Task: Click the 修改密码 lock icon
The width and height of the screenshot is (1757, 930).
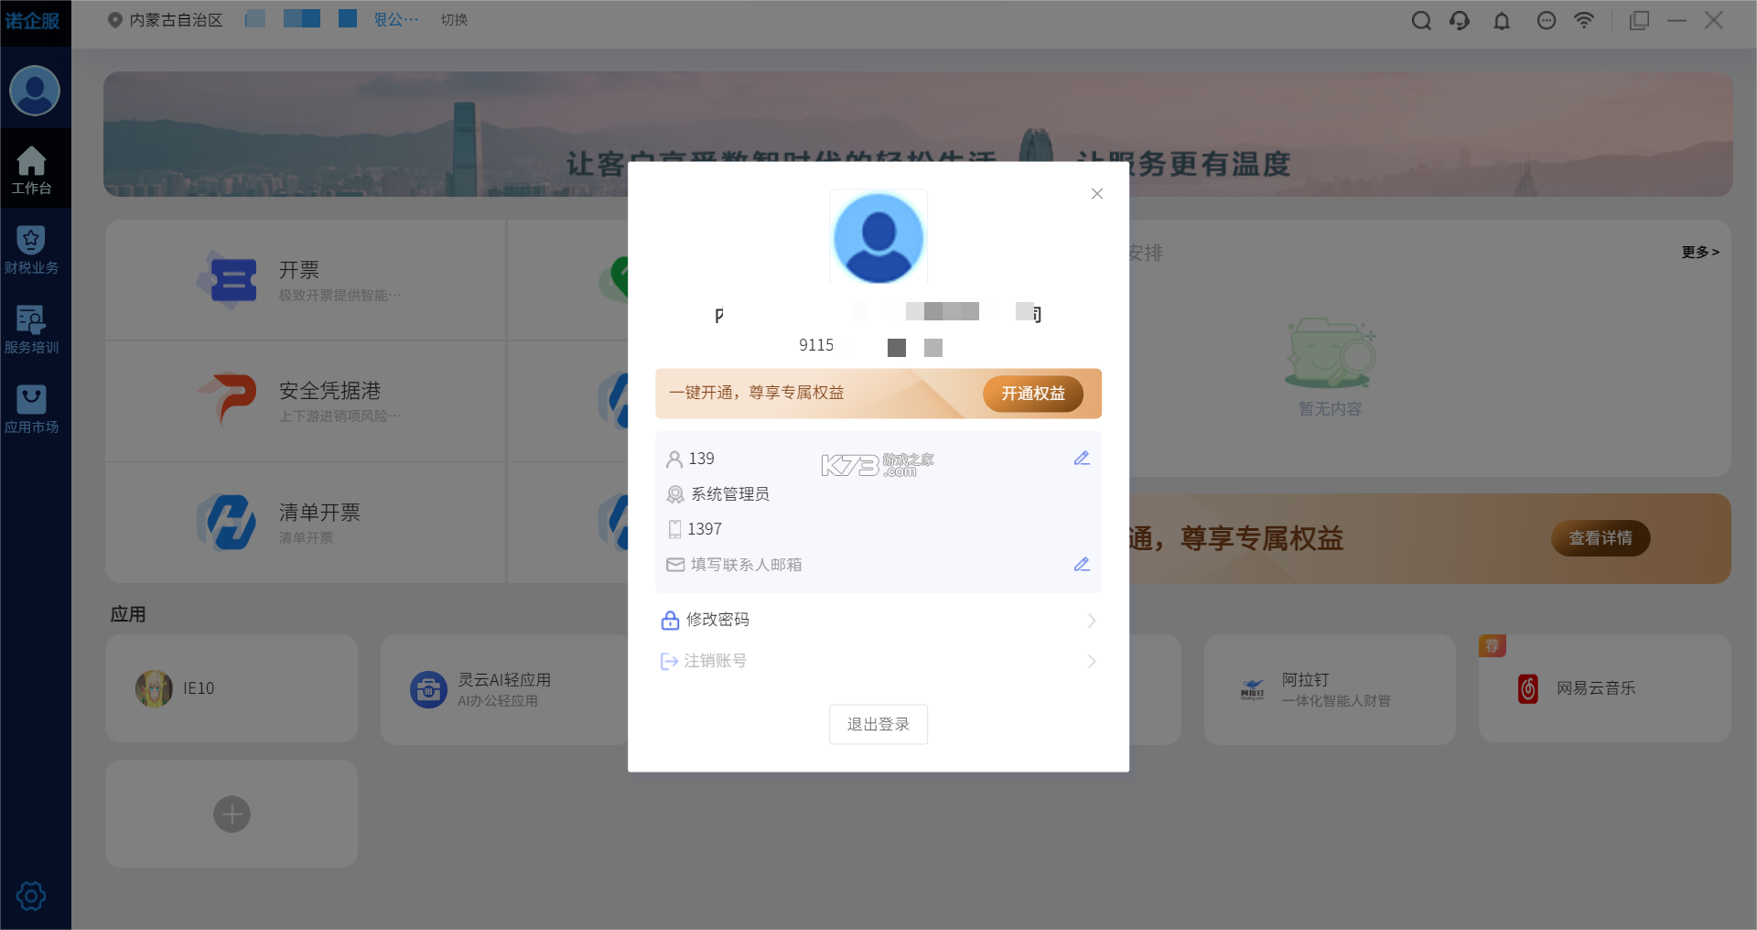Action: 670,620
